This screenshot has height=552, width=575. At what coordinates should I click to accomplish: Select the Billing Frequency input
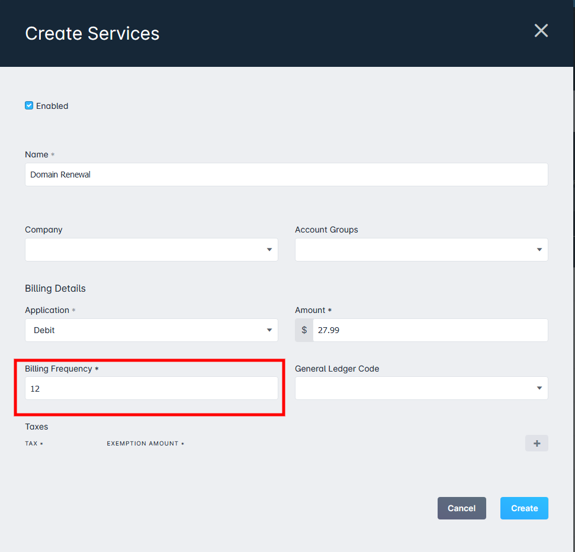tap(152, 388)
